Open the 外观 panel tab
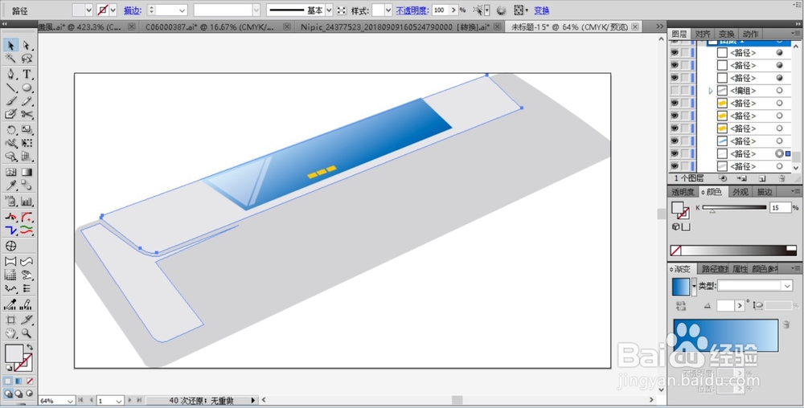The height and width of the screenshot is (408, 804). point(740,192)
